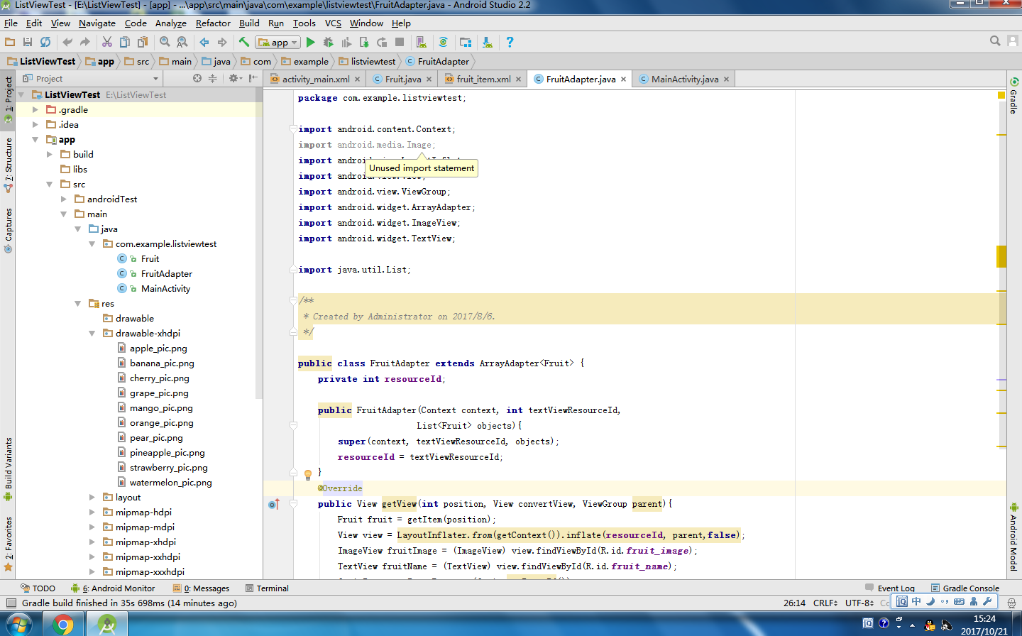
Task: Expand the .idea folder node
Action: pyautogui.click(x=35, y=125)
